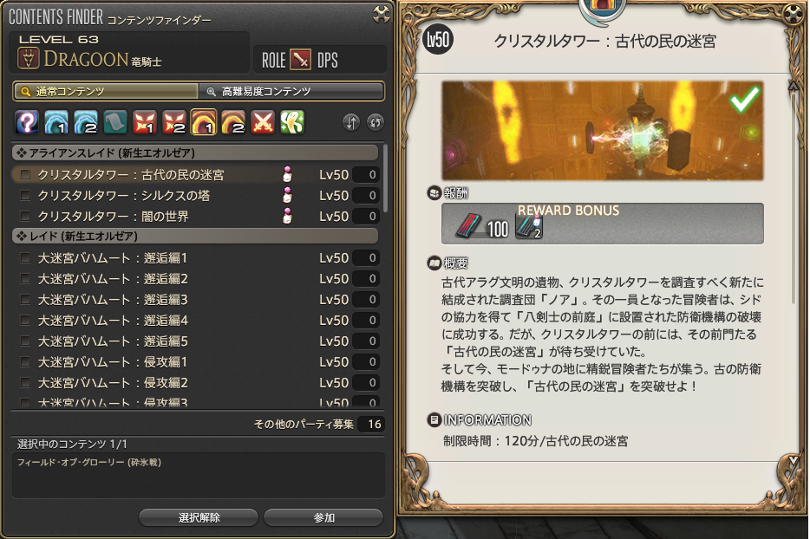The width and height of the screenshot is (810, 539).
Task: Click the 選択解除 button
Action: (x=199, y=517)
